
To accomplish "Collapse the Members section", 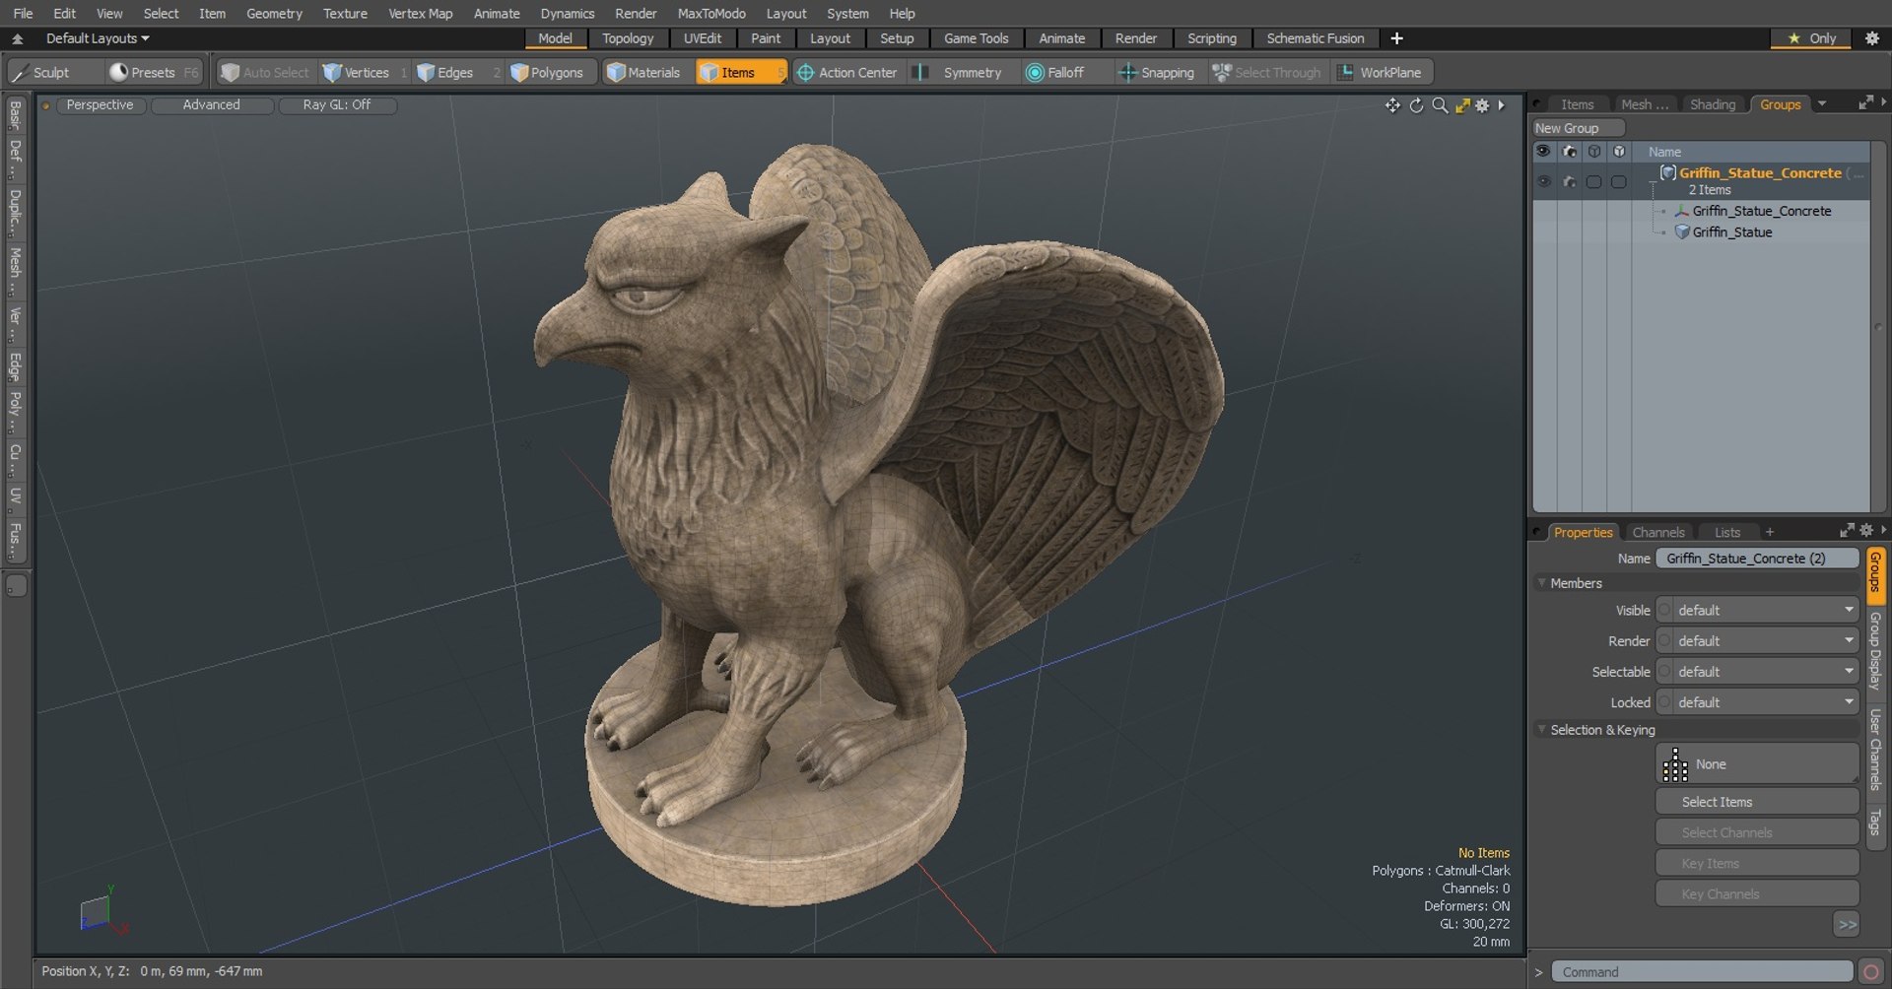I will tap(1542, 583).
